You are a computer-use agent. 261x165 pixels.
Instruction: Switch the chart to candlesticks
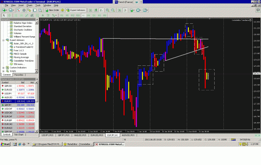pos(96,10)
